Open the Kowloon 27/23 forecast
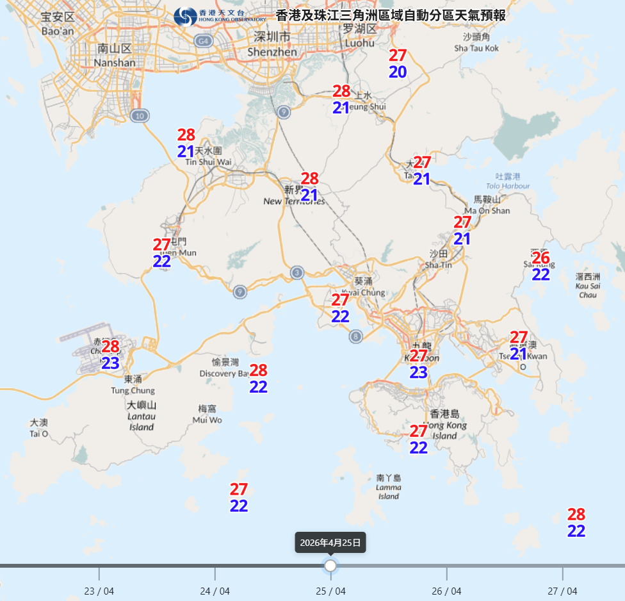The width and height of the screenshot is (625, 601). [x=419, y=364]
